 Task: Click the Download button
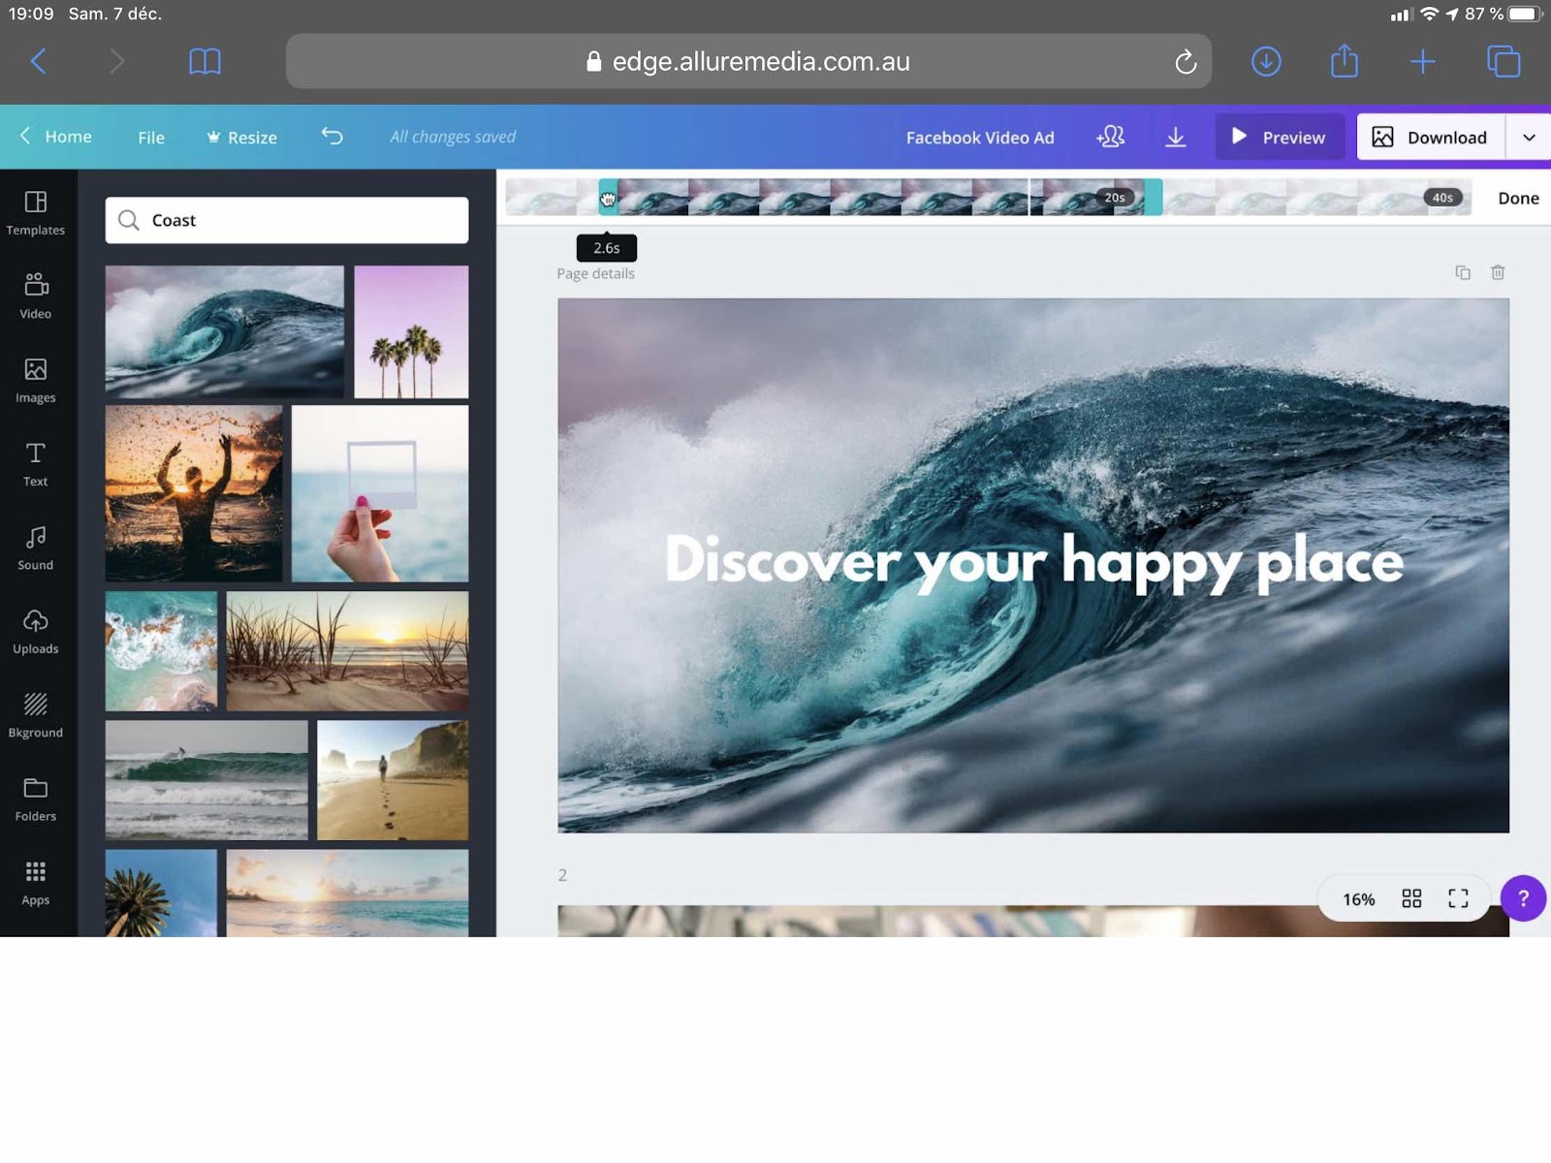tap(1431, 138)
